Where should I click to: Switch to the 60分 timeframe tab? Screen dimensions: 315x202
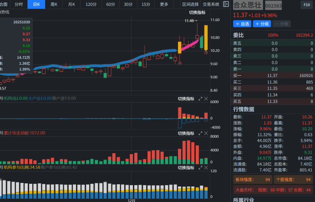coord(111,4)
